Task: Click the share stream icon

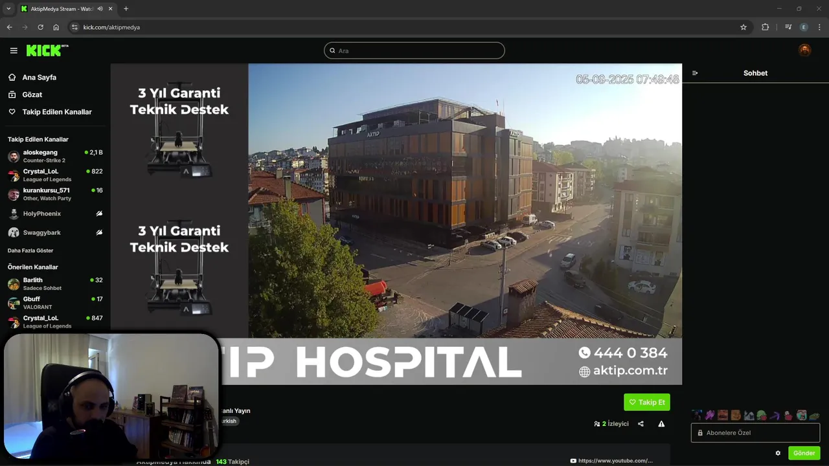Action: [641, 424]
